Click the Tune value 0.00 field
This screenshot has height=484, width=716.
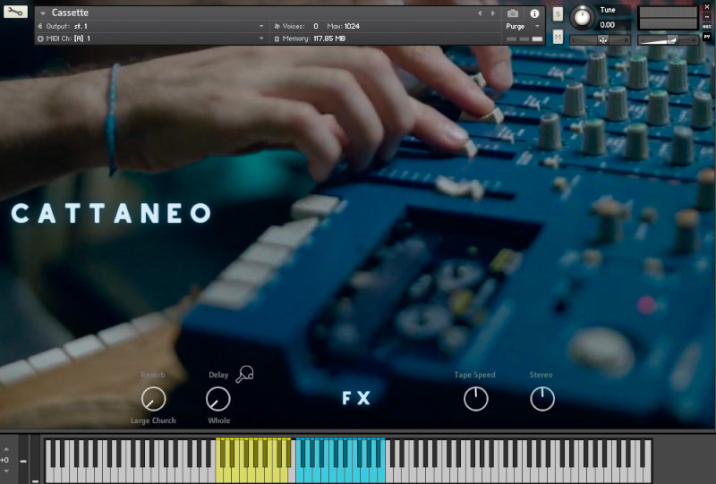pyautogui.click(x=612, y=25)
